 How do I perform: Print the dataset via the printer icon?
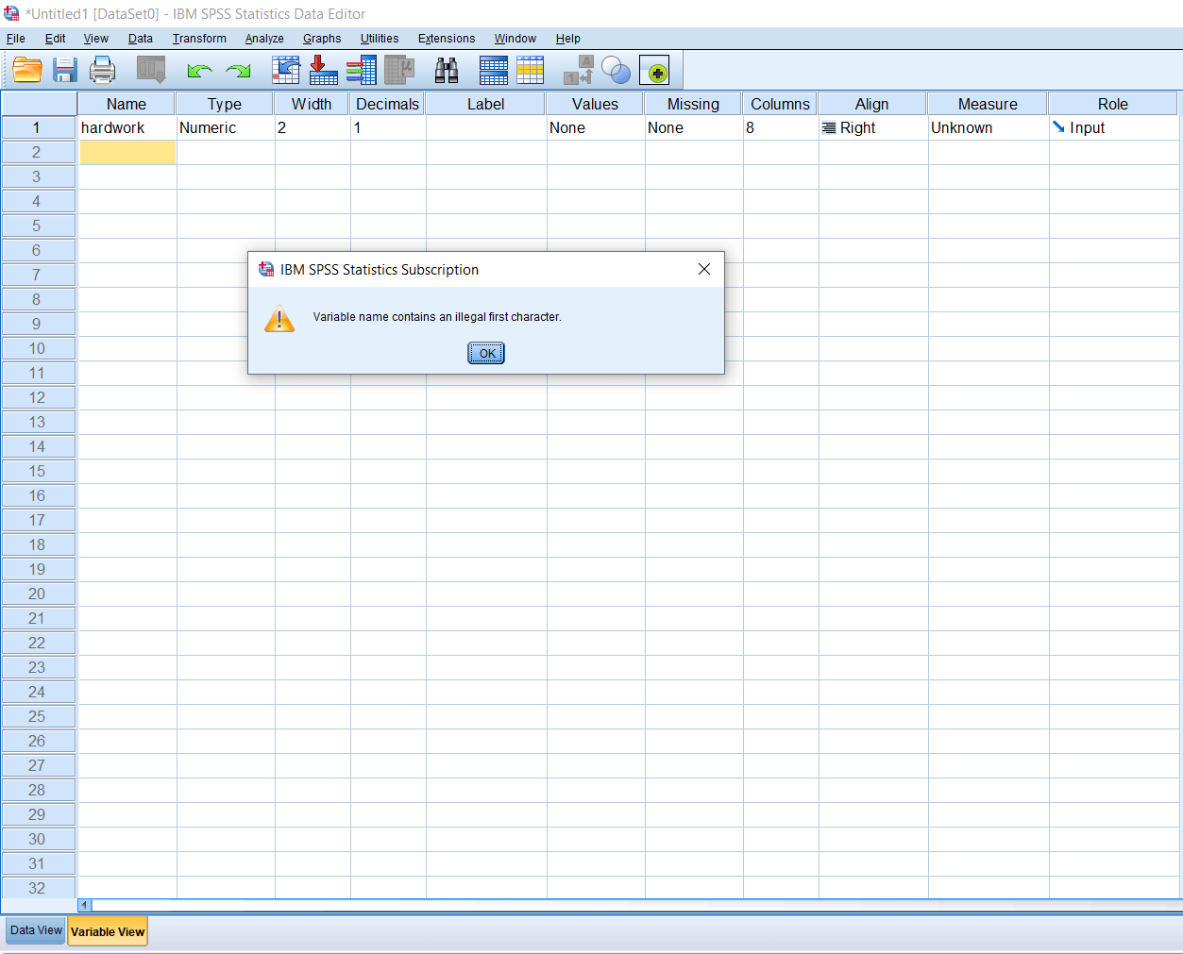click(102, 70)
